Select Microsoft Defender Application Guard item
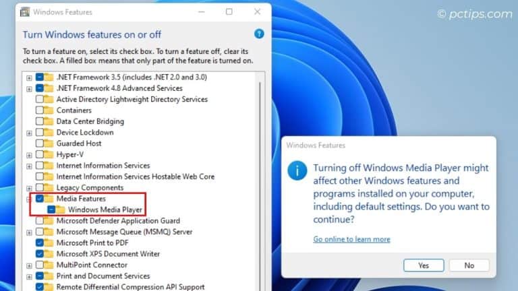Image resolution: width=518 pixels, height=291 pixels. click(117, 220)
